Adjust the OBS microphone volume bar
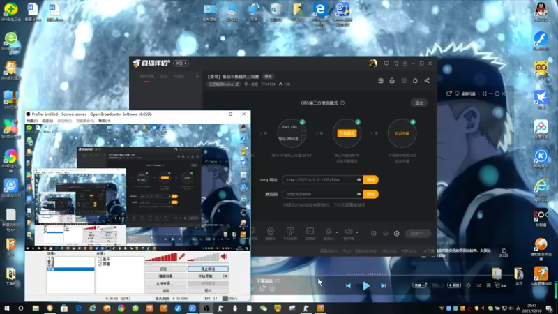The height and width of the screenshot is (314, 558). (x=161, y=257)
